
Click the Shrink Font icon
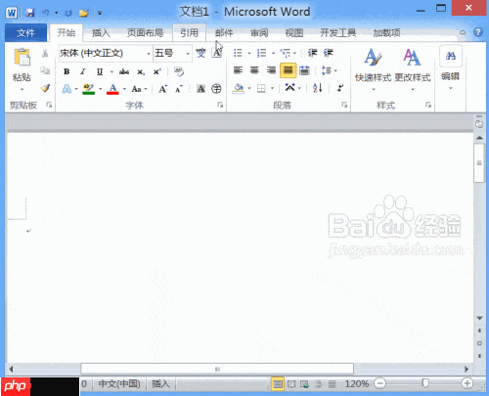point(179,89)
